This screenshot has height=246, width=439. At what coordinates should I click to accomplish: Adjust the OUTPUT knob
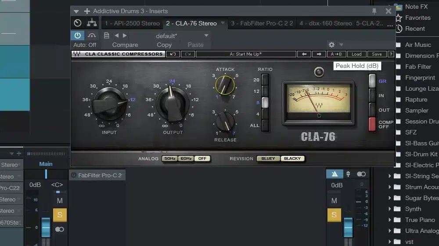[x=173, y=104]
